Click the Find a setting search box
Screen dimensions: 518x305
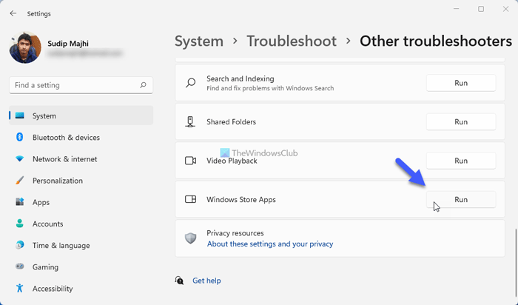point(74,86)
